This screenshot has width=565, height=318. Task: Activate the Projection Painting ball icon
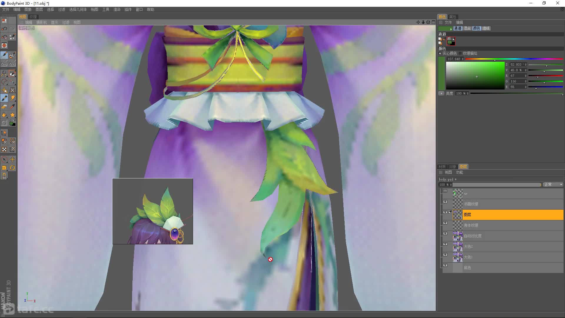click(12, 55)
